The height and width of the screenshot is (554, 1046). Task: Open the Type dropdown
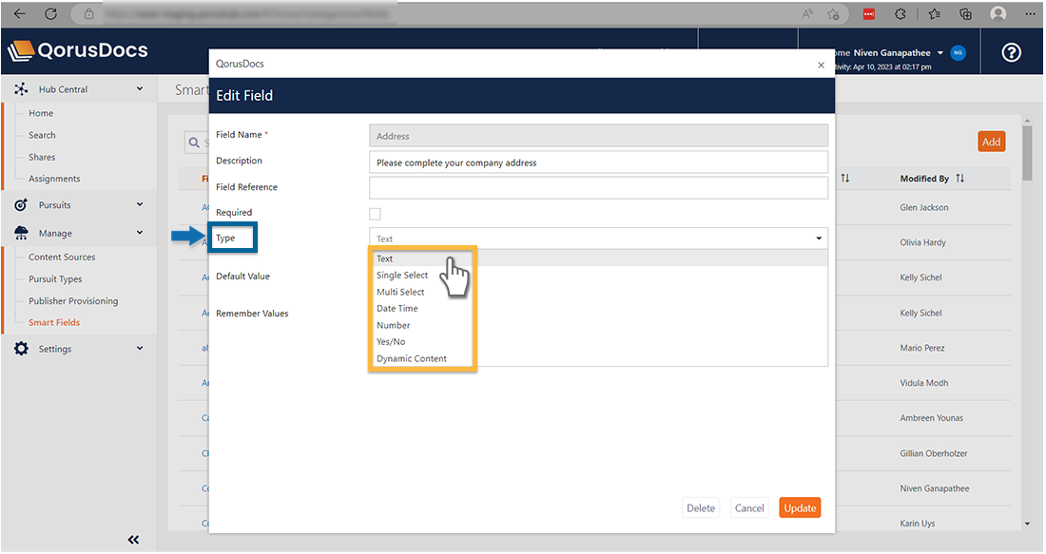click(x=598, y=239)
